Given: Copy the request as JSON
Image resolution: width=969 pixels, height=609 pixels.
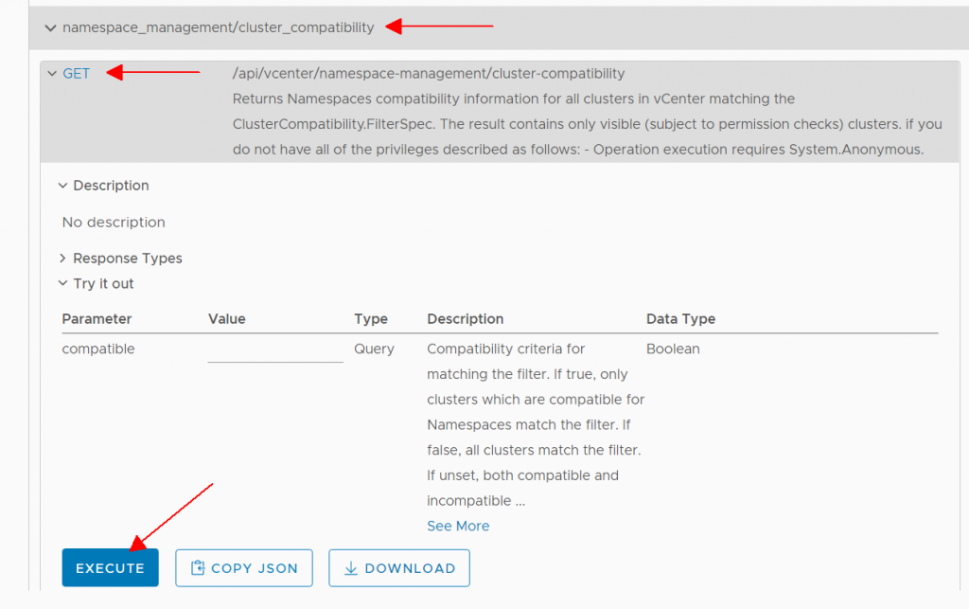Looking at the screenshot, I should [244, 567].
